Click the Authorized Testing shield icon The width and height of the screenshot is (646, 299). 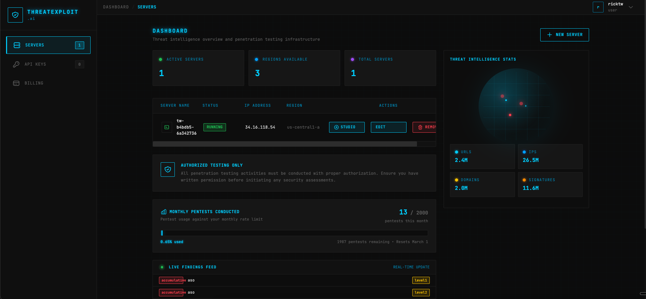168,170
